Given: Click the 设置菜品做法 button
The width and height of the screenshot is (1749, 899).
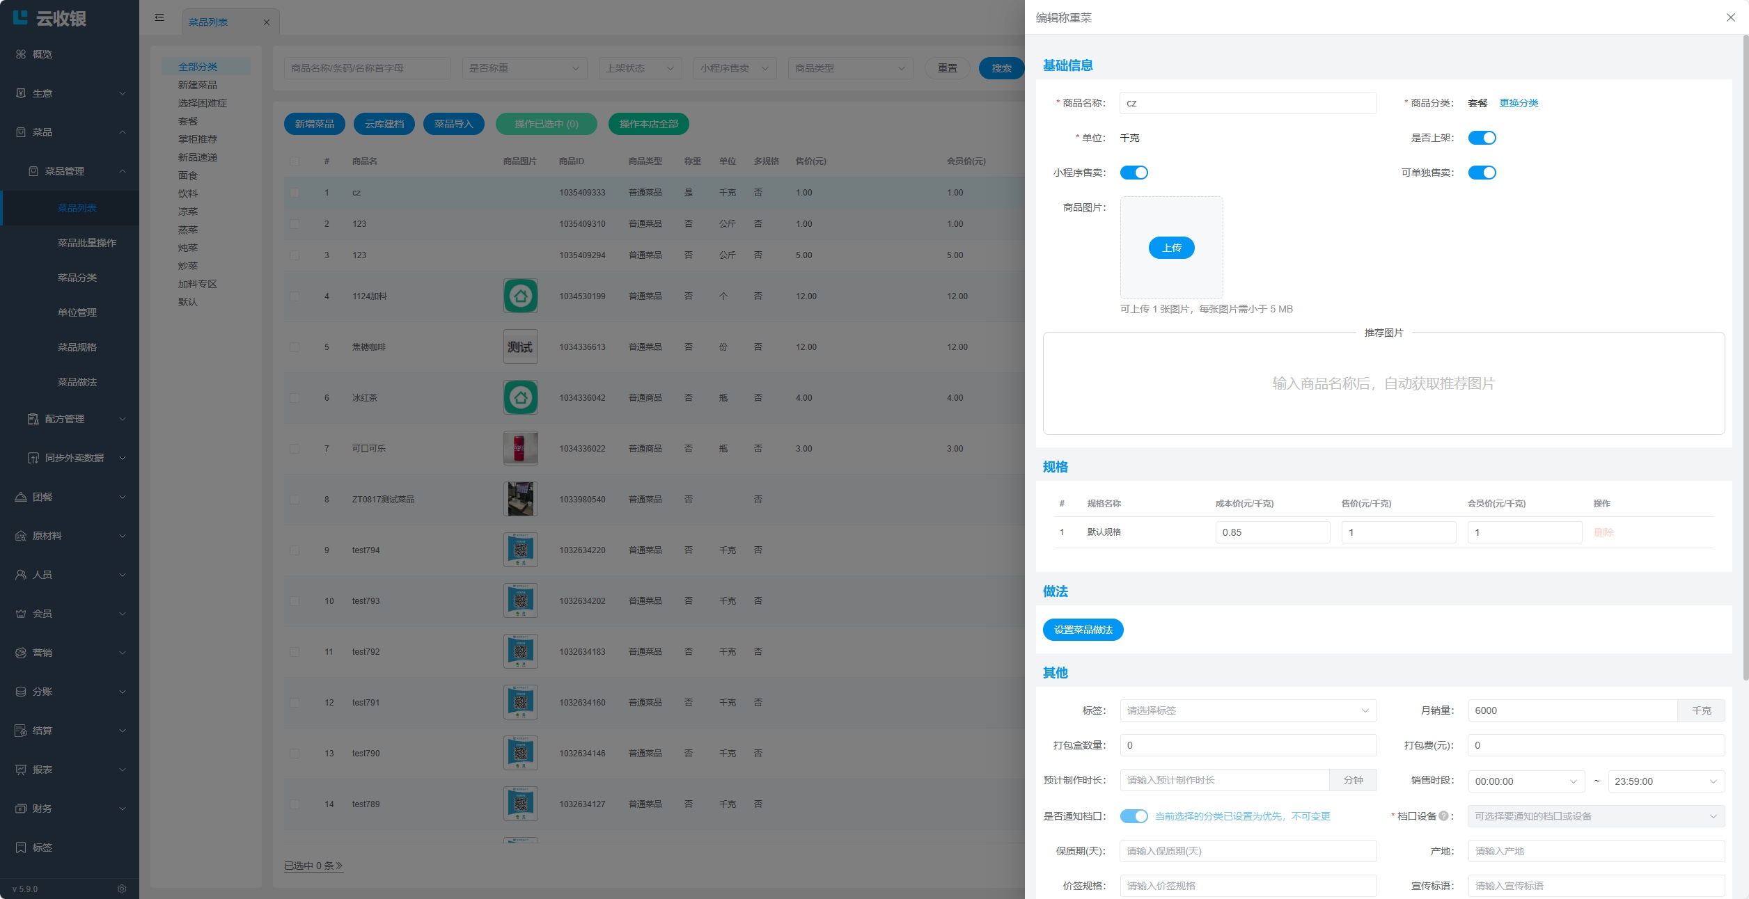Looking at the screenshot, I should coord(1083,630).
